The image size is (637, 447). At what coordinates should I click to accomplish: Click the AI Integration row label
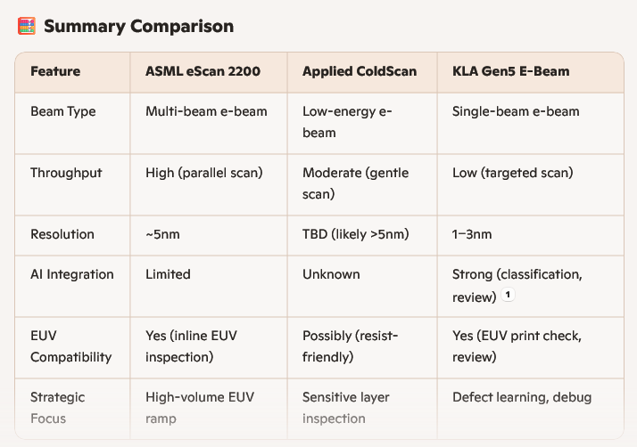click(72, 274)
